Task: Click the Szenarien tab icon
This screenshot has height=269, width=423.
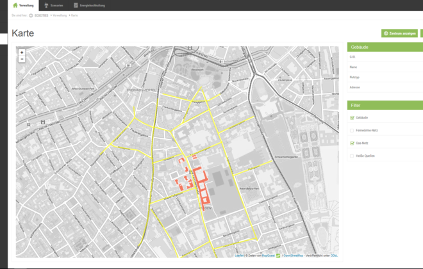Action: pos(46,5)
